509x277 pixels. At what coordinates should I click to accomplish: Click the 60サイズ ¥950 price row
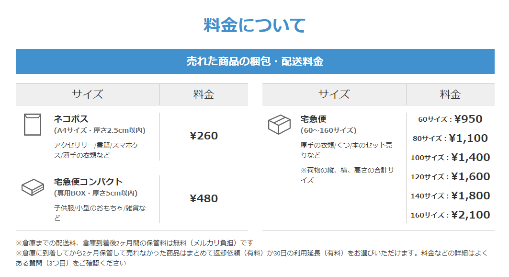pos(450,119)
